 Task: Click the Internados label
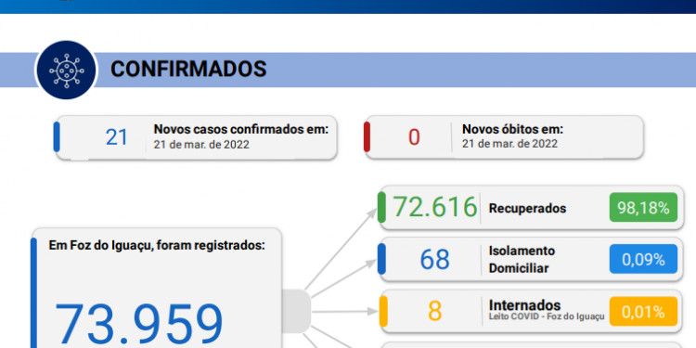click(x=524, y=305)
